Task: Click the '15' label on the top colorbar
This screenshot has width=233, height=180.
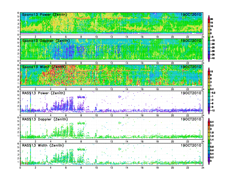Action: pos(212,23)
